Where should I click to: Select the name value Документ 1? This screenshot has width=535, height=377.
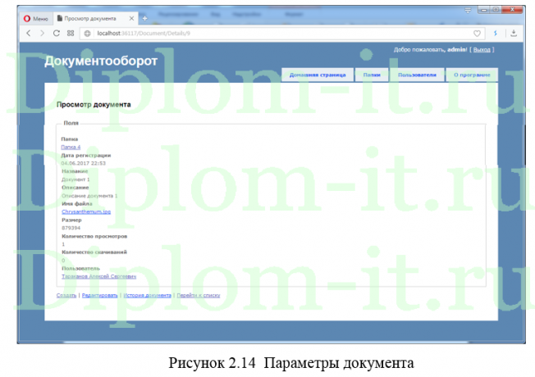point(75,179)
